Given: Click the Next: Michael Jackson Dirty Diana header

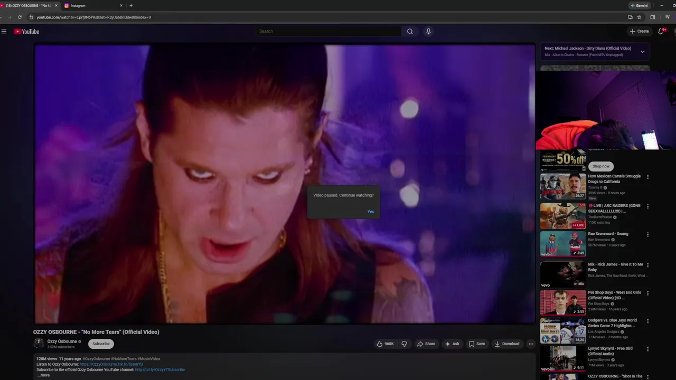Looking at the screenshot, I should click(x=588, y=49).
